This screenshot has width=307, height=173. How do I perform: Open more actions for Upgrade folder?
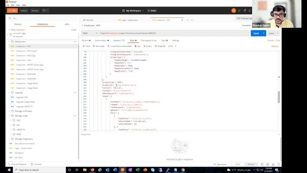click(x=75, y=93)
